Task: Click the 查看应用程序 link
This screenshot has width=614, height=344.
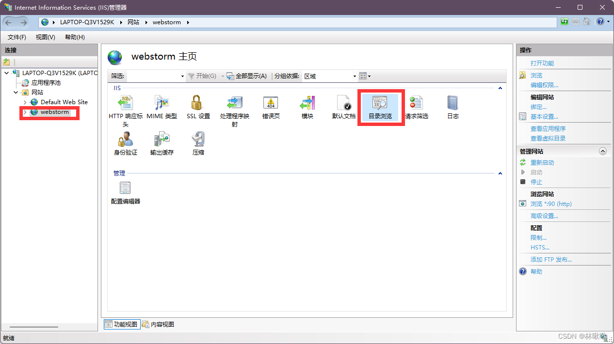Action: pyautogui.click(x=548, y=129)
